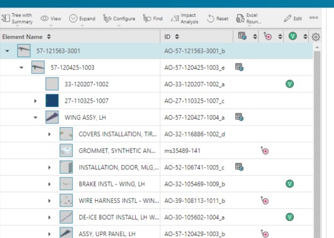Click the ID cell AO-32-116886-1002_d
Image resolution: width=334 pixels, height=238 pixels.
[x=195, y=134]
